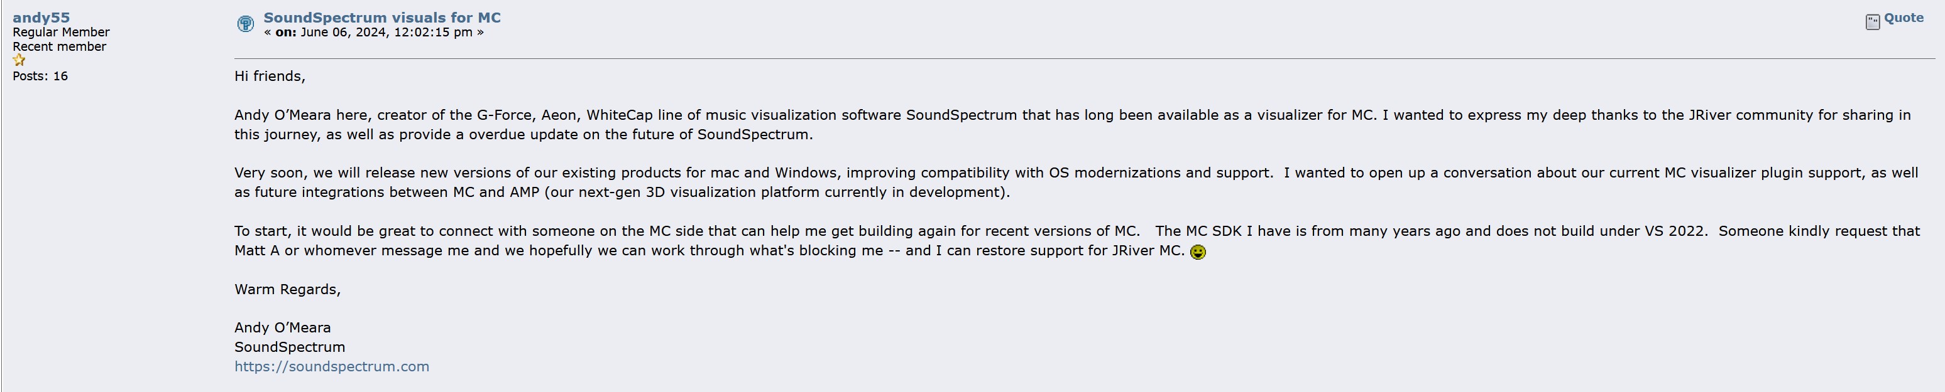Click the 'SoundSpectrum' signature line above the URL
1945x392 pixels.
pos(289,347)
